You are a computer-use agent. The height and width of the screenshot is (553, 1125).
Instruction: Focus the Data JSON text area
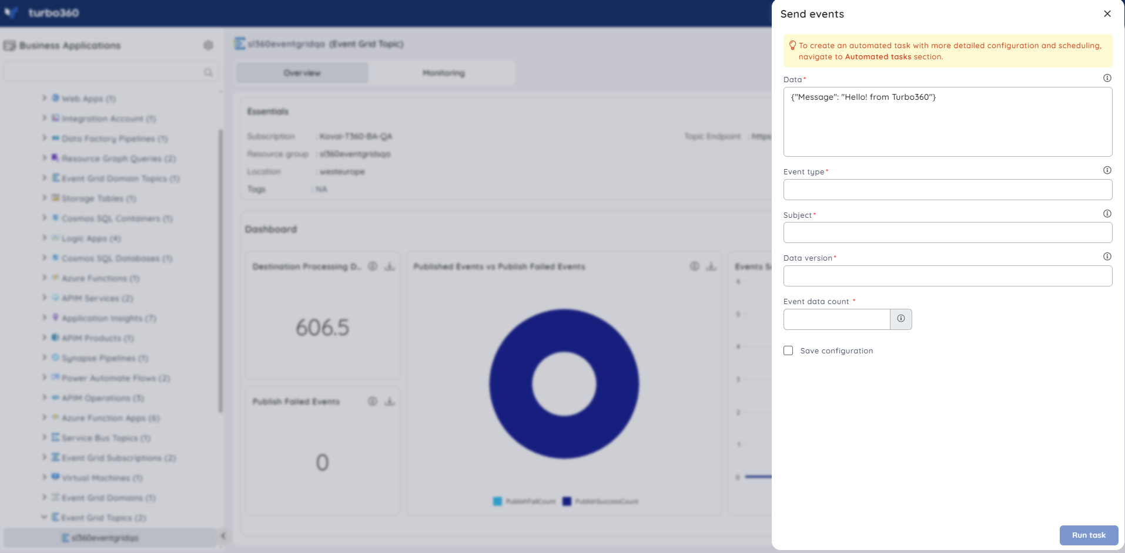coord(947,122)
